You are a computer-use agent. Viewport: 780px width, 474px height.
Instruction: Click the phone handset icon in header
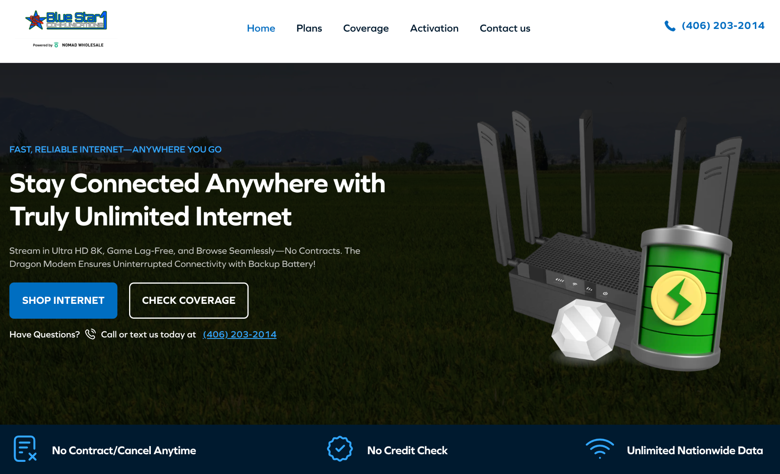tap(670, 26)
